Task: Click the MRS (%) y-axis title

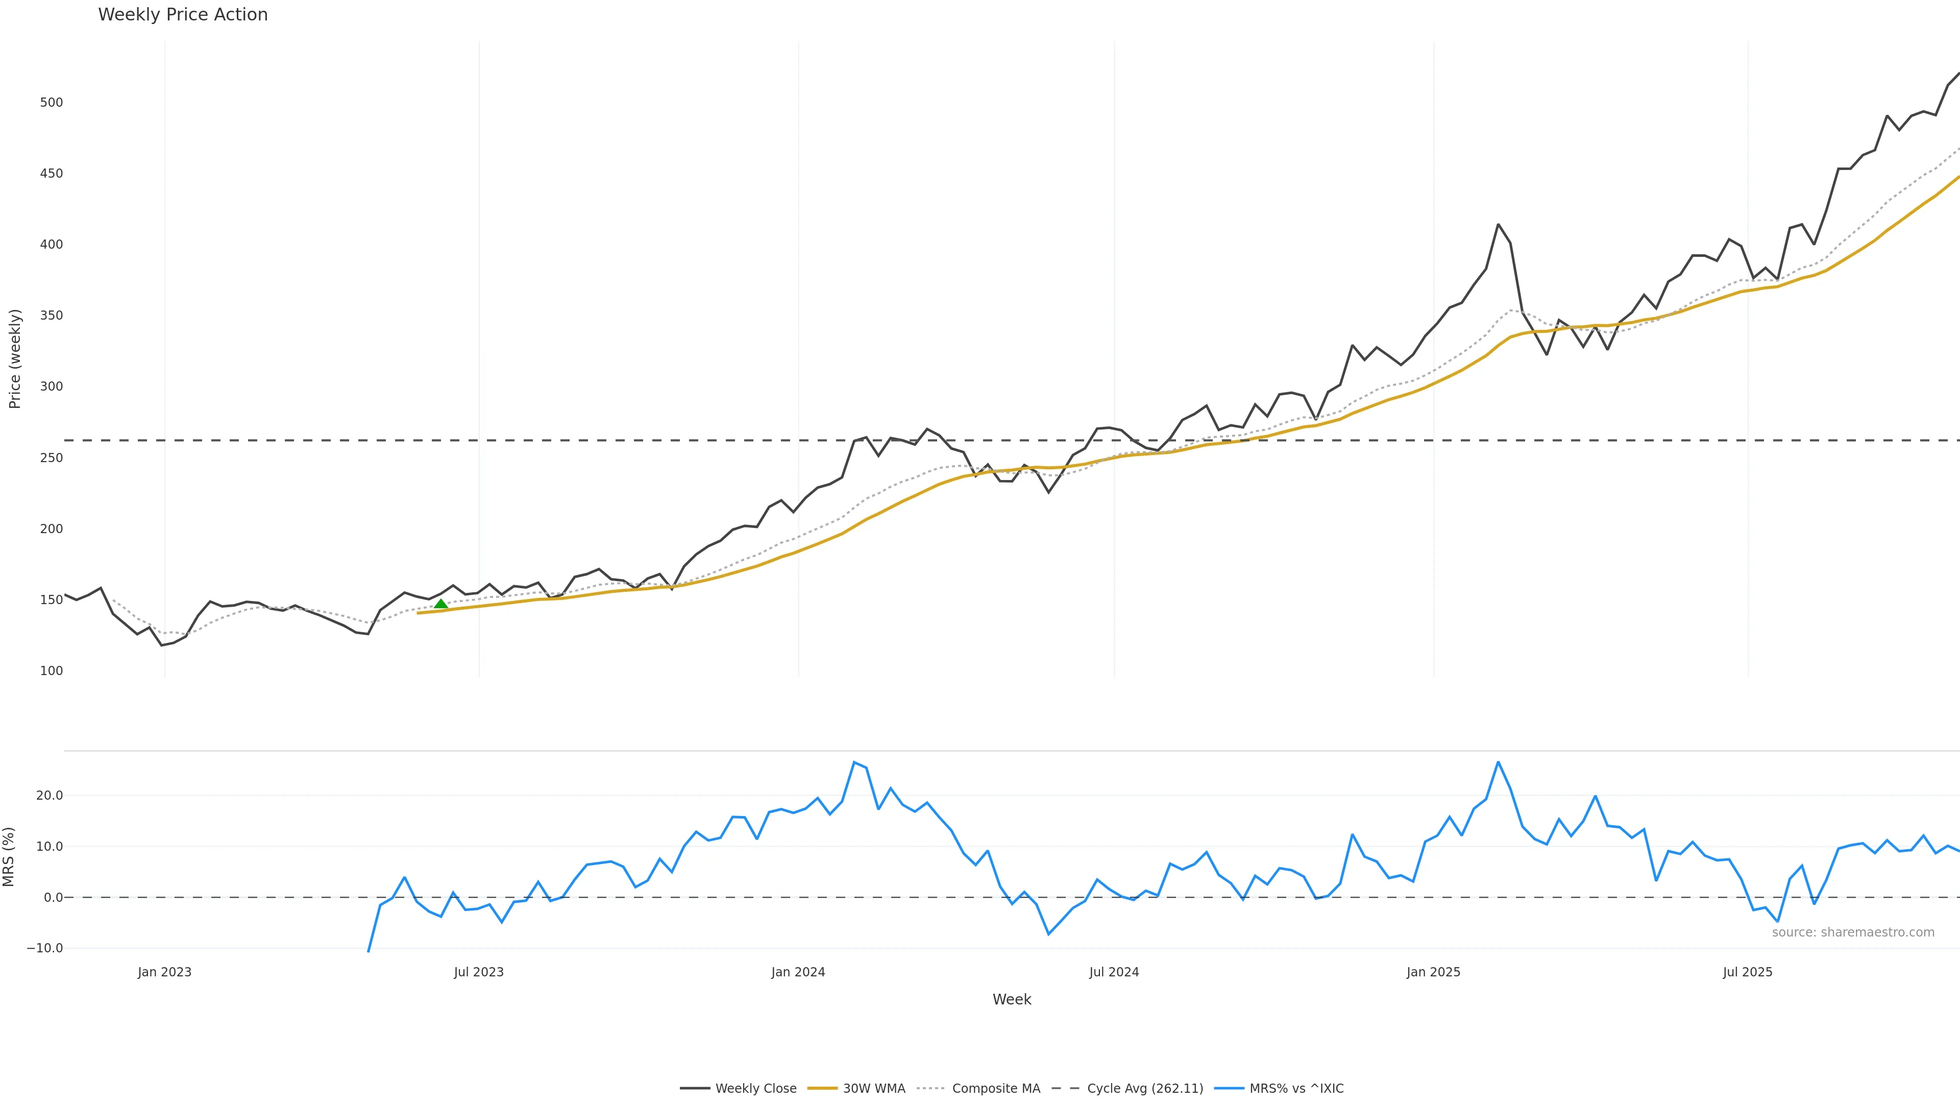Action: click(9, 856)
